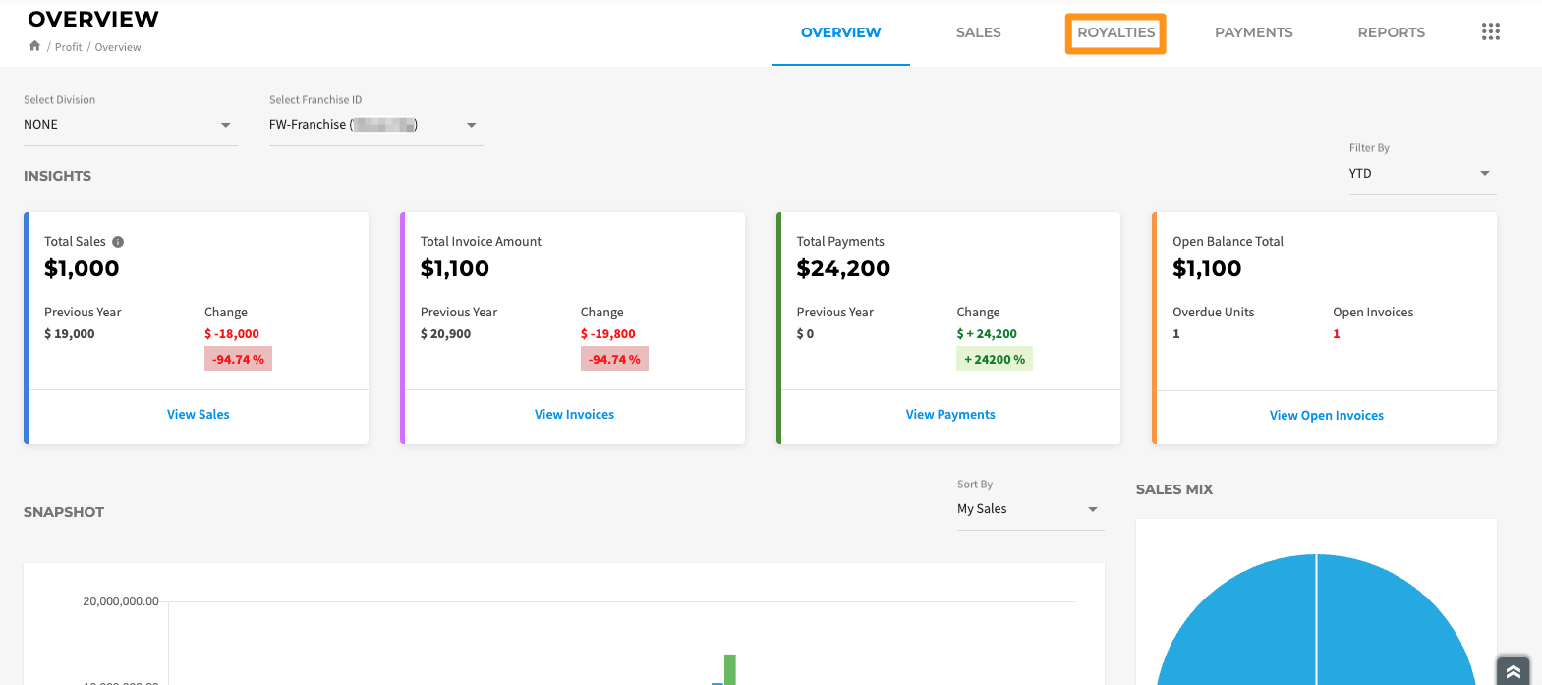Viewport: 1542px width, 685px height.
Task: Click the Overview breadcrumb text
Action: pos(118,47)
